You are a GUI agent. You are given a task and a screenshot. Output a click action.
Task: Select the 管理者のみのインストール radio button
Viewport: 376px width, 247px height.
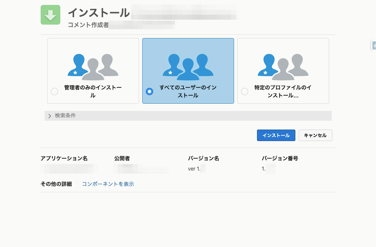[54, 92]
